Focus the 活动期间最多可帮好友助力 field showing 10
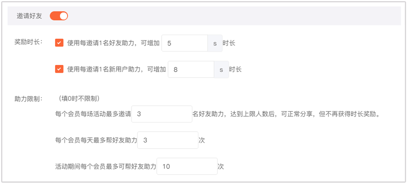The width and height of the screenshot is (408, 183). click(x=187, y=167)
